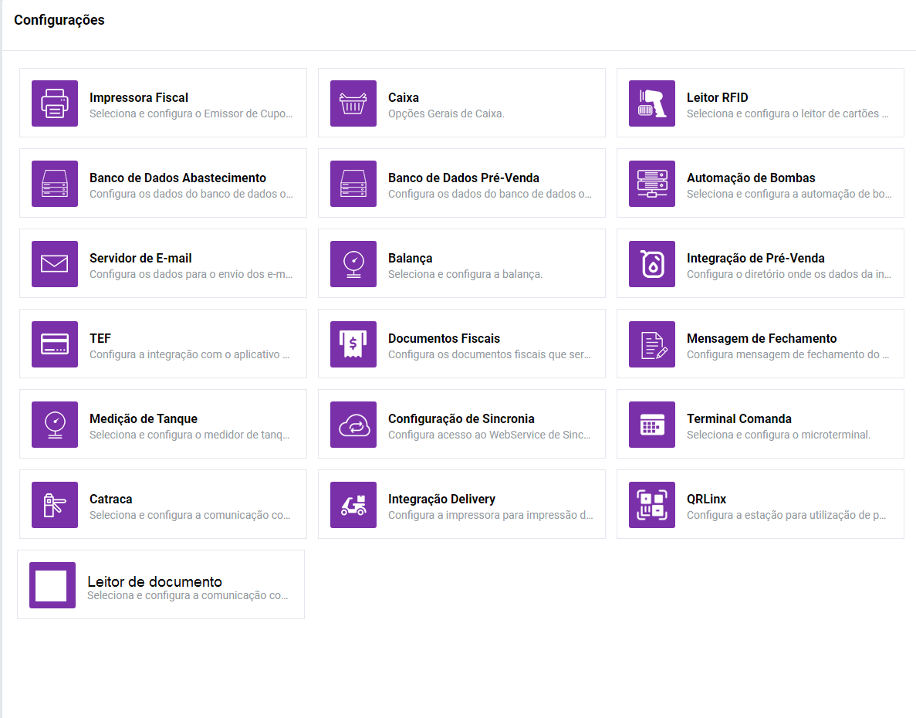The height and width of the screenshot is (718, 916).
Task: Open the TEF credit card icon
Action: 54,344
